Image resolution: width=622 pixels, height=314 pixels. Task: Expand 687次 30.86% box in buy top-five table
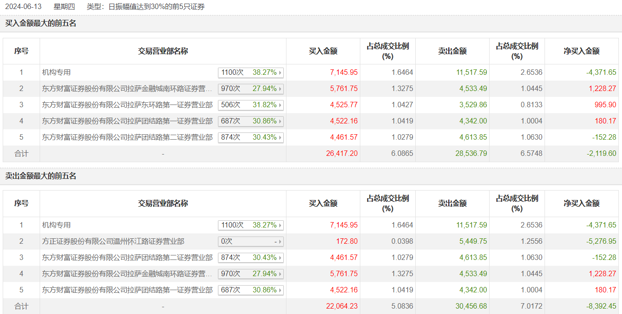point(251,121)
